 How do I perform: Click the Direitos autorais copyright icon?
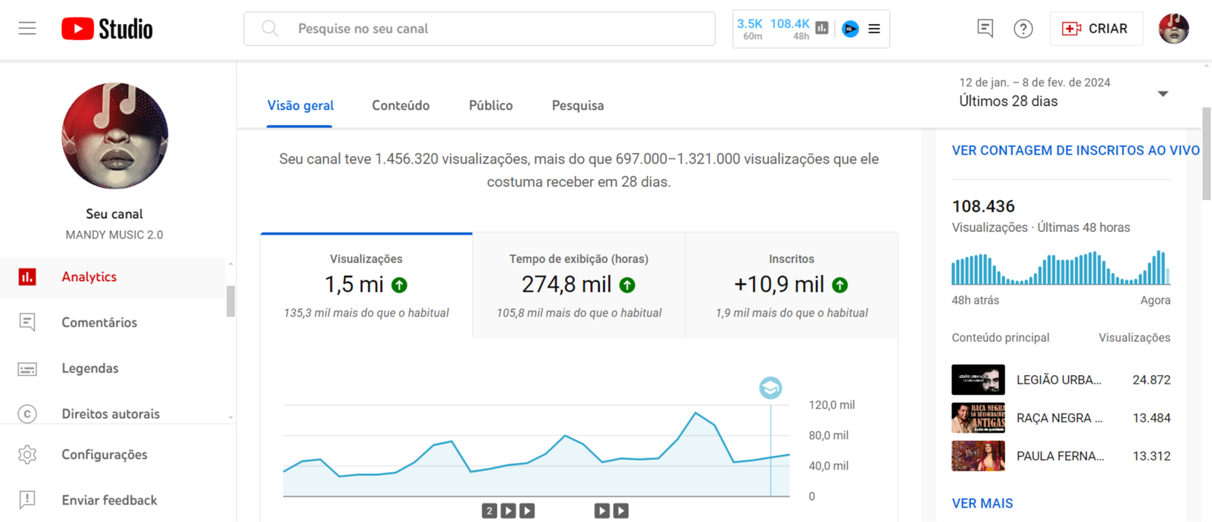click(x=27, y=414)
